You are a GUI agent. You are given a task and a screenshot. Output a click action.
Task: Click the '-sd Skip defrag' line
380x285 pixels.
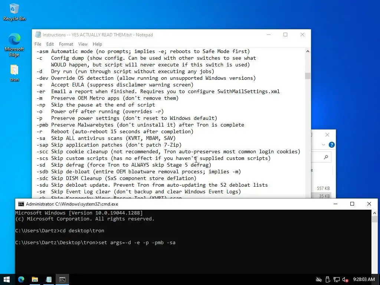click(124, 165)
